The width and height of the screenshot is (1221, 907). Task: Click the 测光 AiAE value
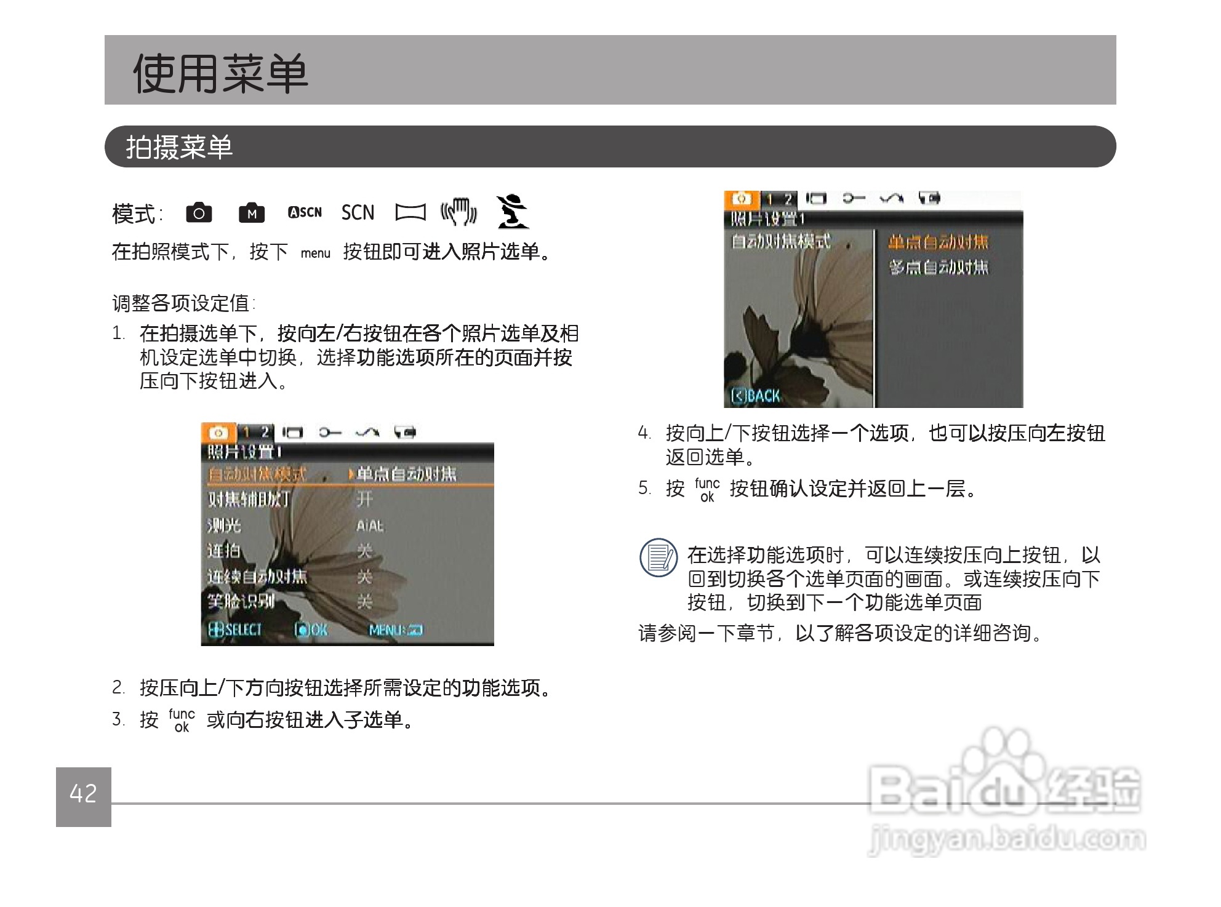[369, 526]
